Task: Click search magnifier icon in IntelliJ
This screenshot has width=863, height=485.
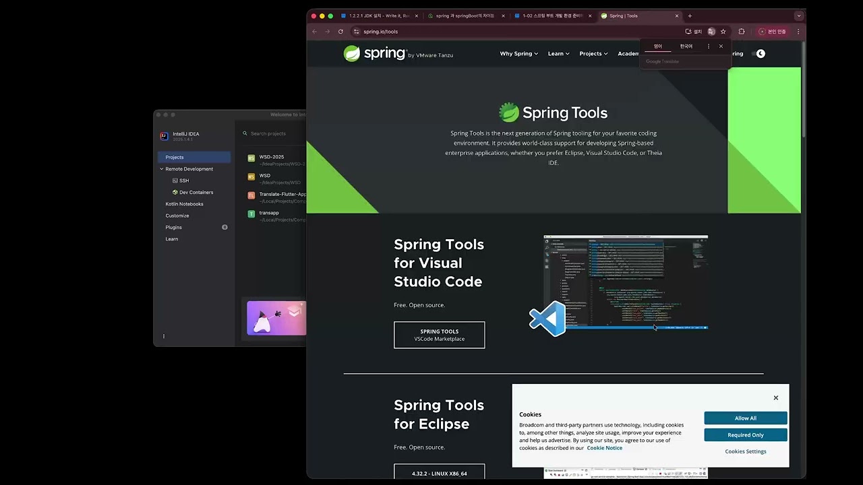Action: coord(245,133)
